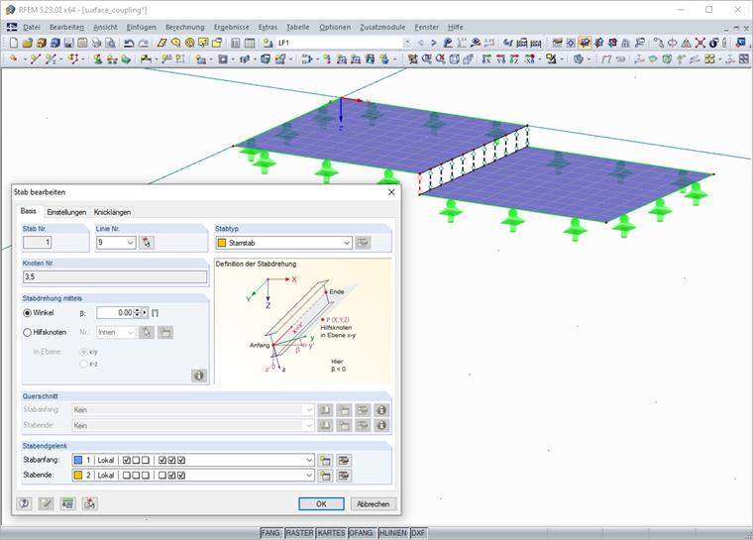753x540 pixels.
Task: Toggle first checkbox of Stabende hinge
Action: coord(127,476)
